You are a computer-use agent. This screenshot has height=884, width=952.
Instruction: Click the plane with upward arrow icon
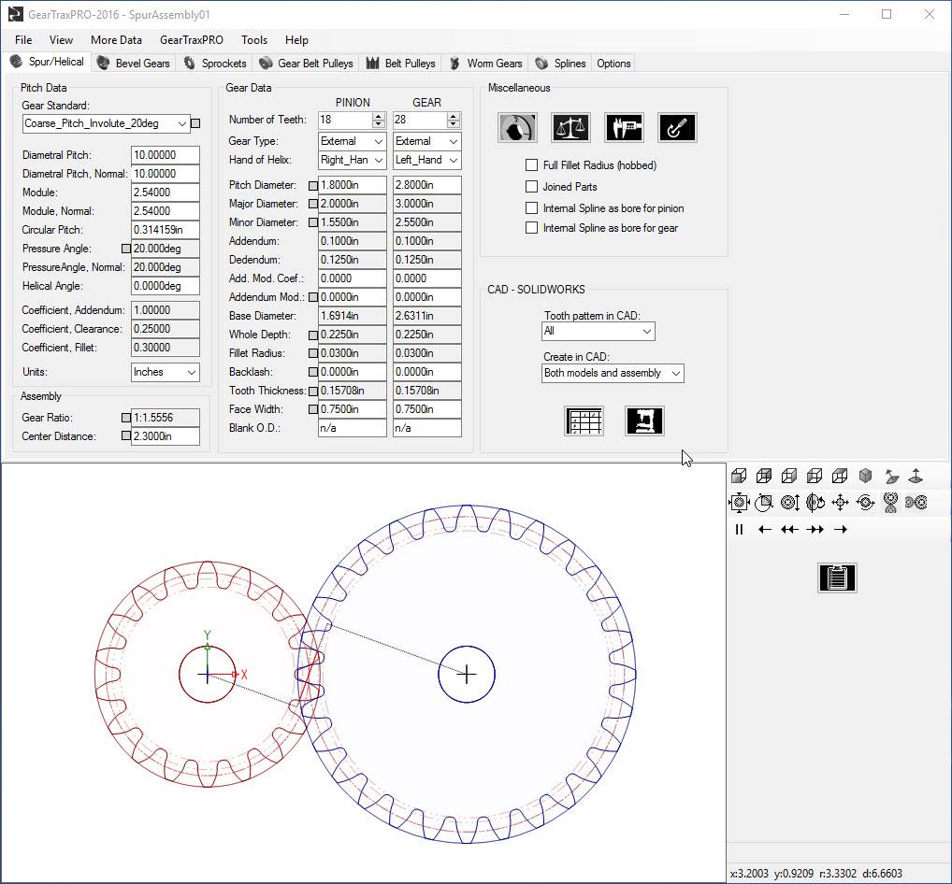coord(916,477)
